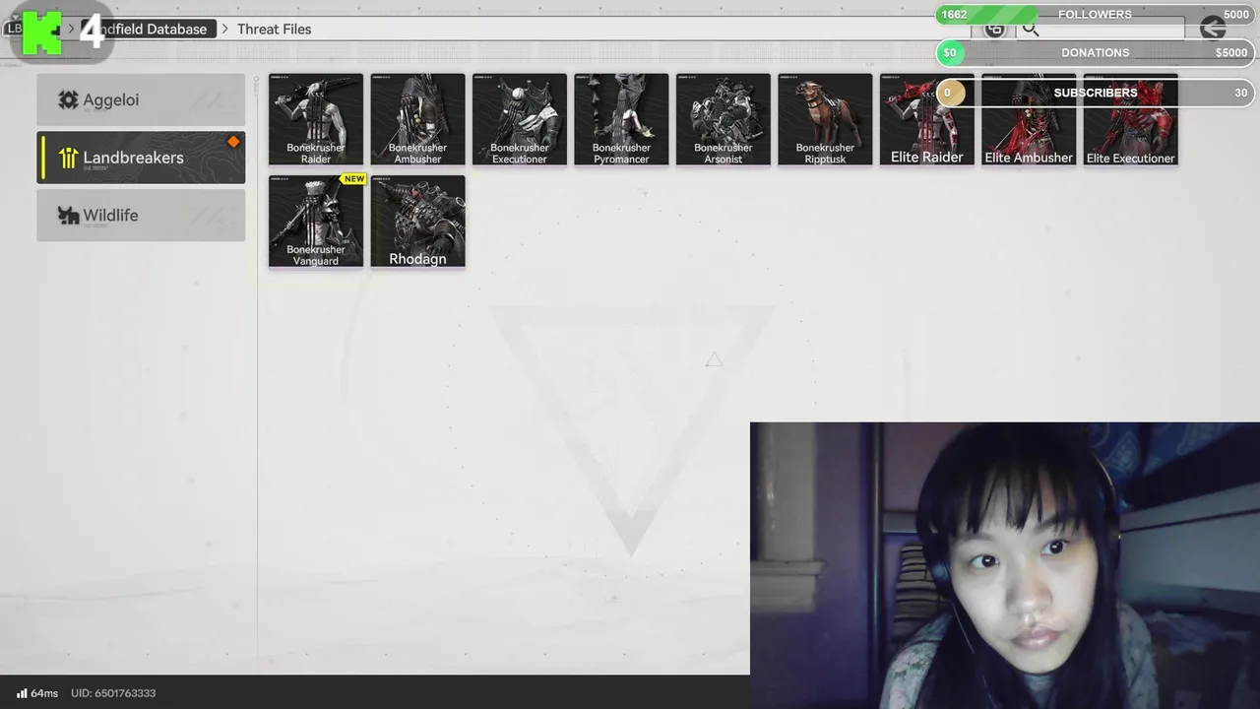This screenshot has height=709, width=1260.
Task: Open the Bonekrusher Raider threat file
Action: point(316,119)
